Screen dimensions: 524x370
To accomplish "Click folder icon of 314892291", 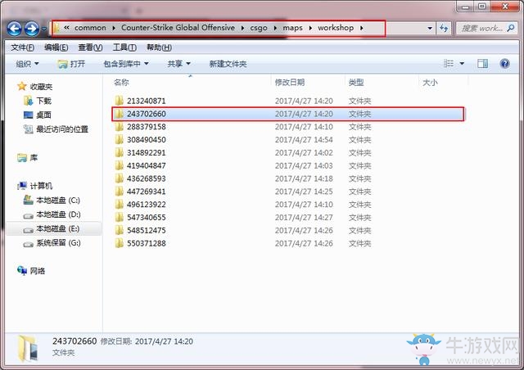I will 119,153.
